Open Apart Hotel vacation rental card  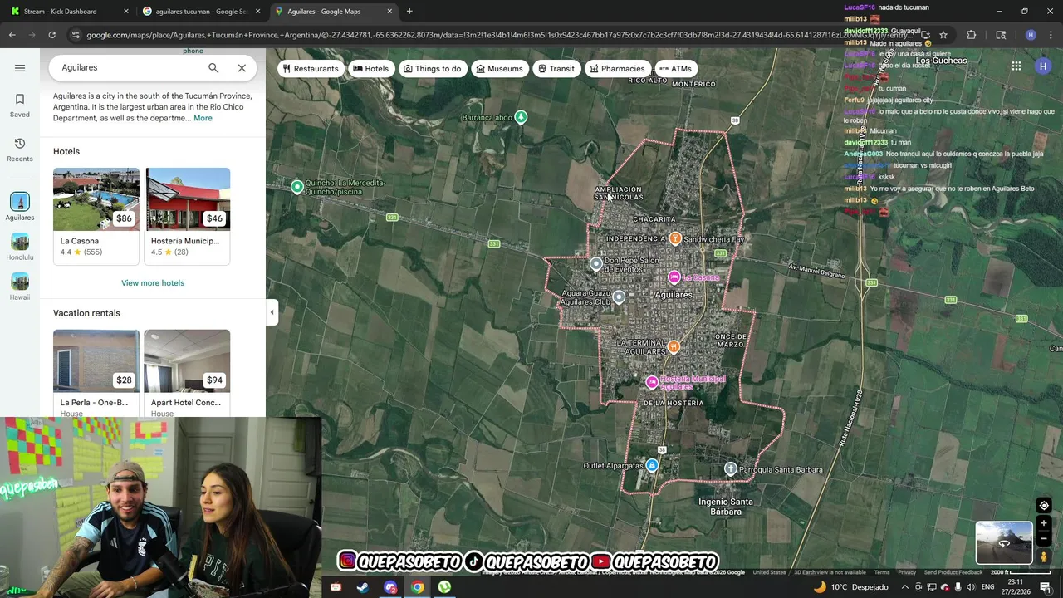pyautogui.click(x=187, y=373)
